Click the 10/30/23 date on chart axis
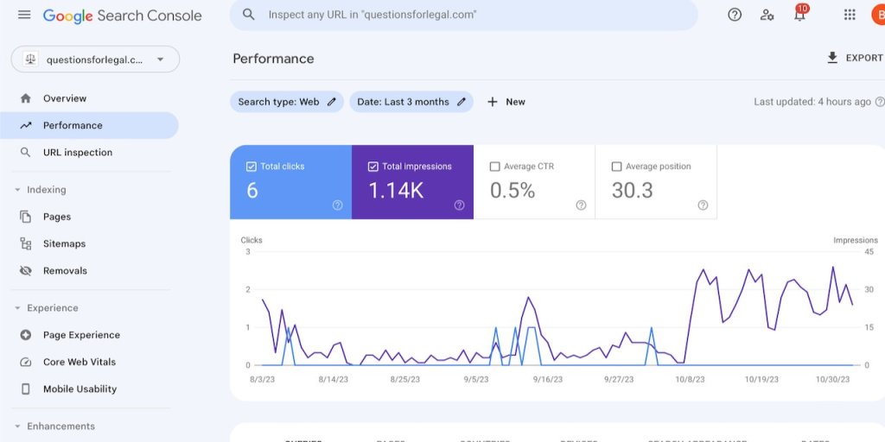This screenshot has width=885, height=442. point(832,380)
